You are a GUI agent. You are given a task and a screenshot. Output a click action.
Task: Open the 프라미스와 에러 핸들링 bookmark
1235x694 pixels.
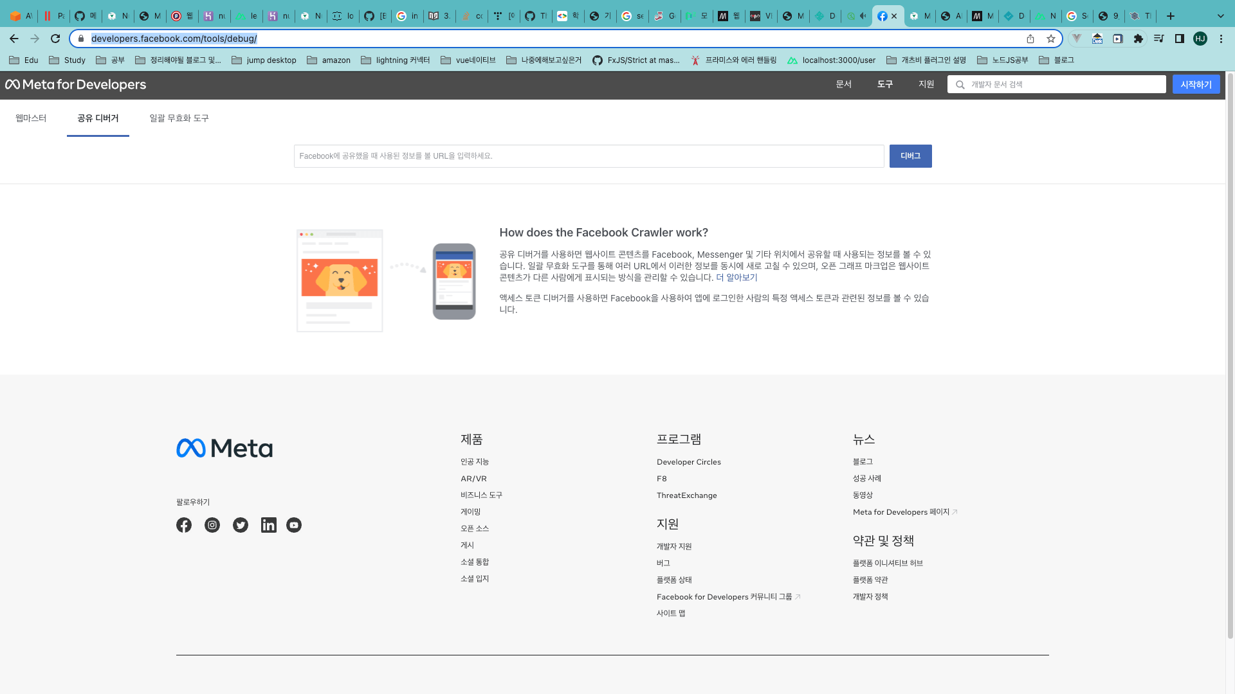pos(733,60)
